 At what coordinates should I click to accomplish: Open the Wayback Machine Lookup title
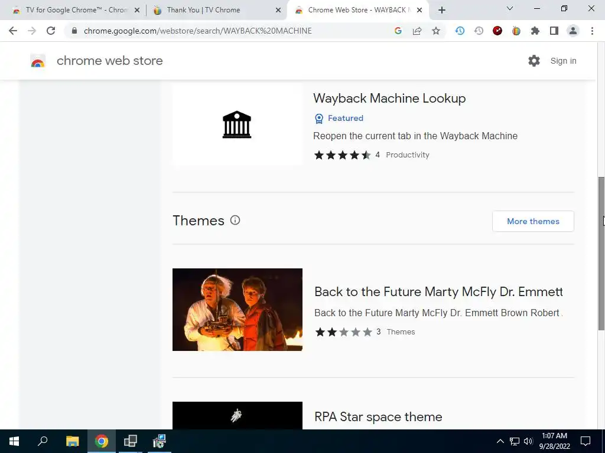click(x=389, y=99)
